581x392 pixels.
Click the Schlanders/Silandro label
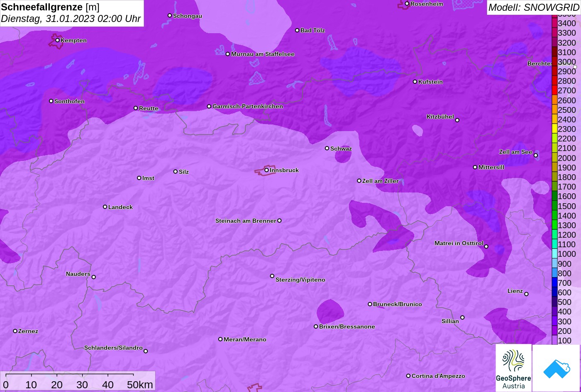[113, 348]
